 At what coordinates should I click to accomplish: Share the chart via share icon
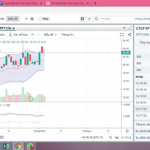pyautogui.click(x=129, y=35)
